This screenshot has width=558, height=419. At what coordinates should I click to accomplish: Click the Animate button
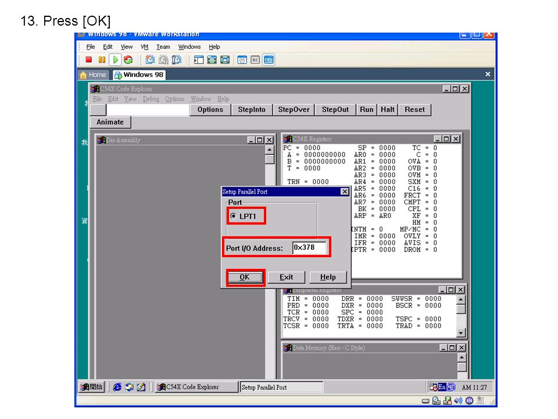tap(110, 122)
